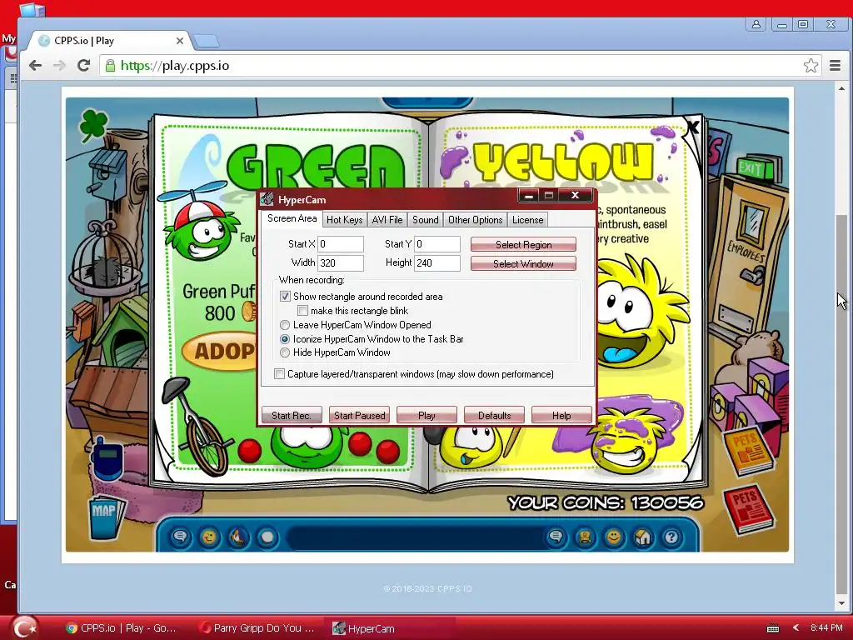This screenshot has height=640, width=853.
Task: Click the Chrome forward arrow
Action: [x=59, y=65]
